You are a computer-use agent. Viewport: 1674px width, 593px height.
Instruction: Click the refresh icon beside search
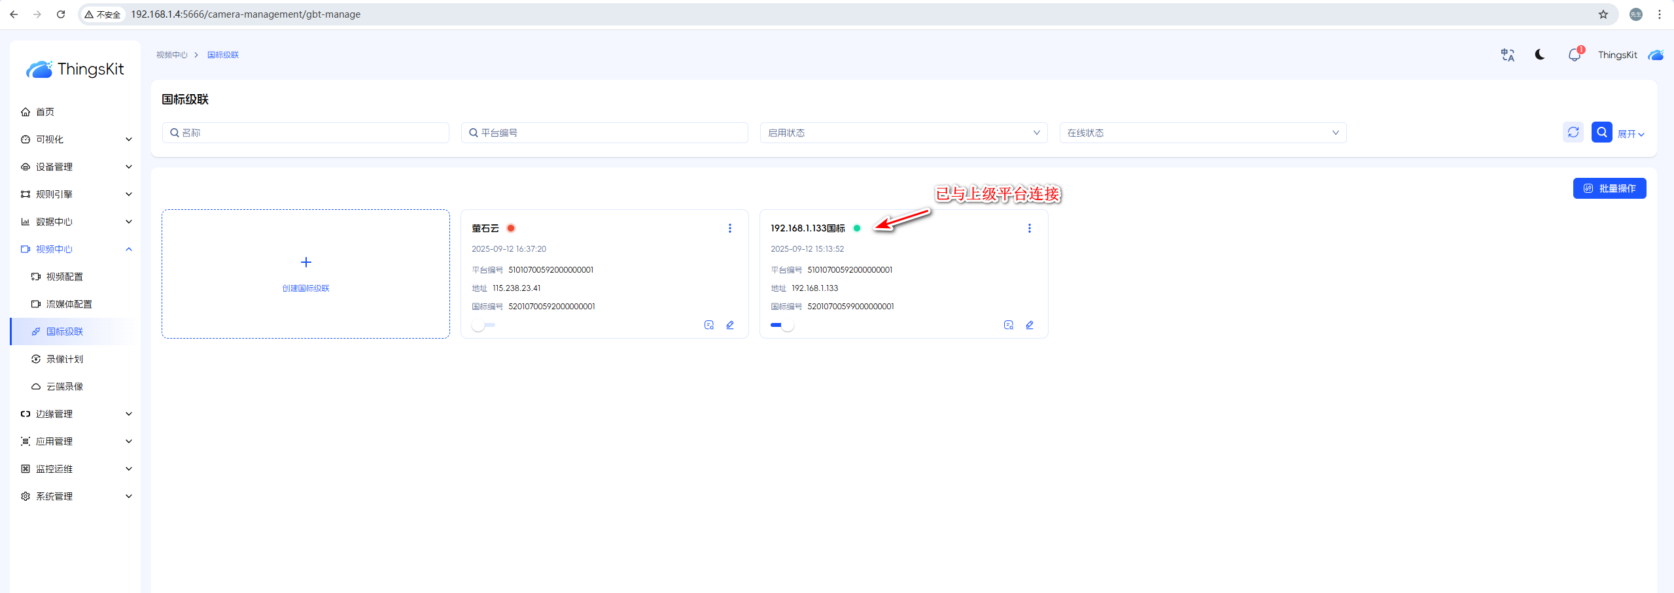point(1573,133)
